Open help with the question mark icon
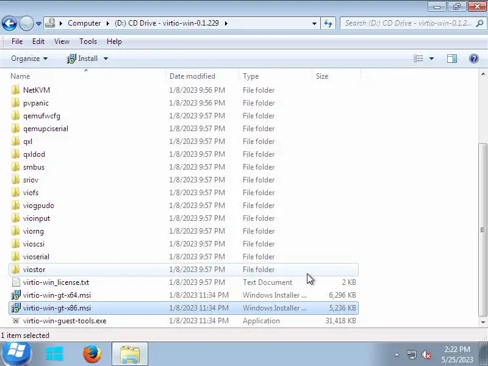The image size is (488, 366). pos(474,59)
